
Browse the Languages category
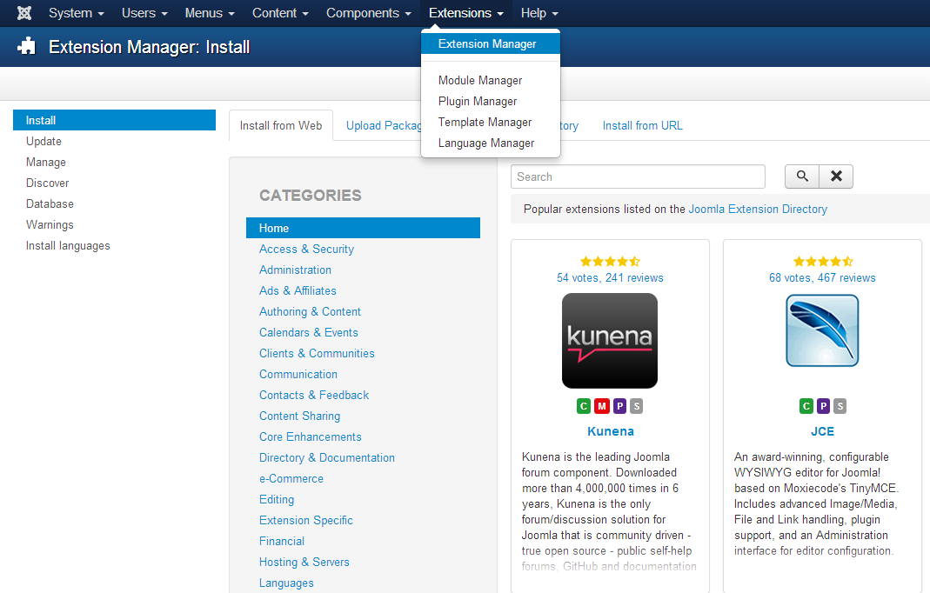coord(286,583)
